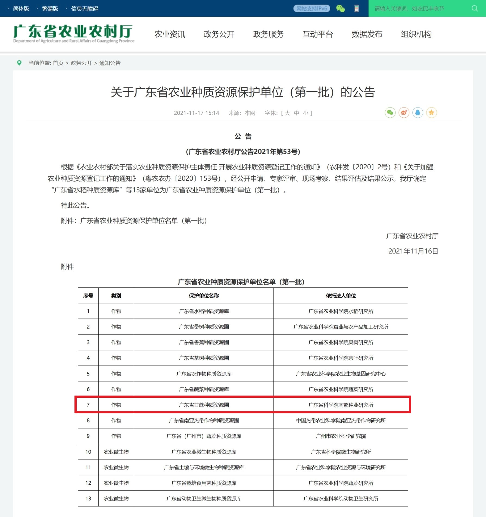Click cell 中国热带农业科学院南亚热带作物研究所

click(x=341, y=420)
